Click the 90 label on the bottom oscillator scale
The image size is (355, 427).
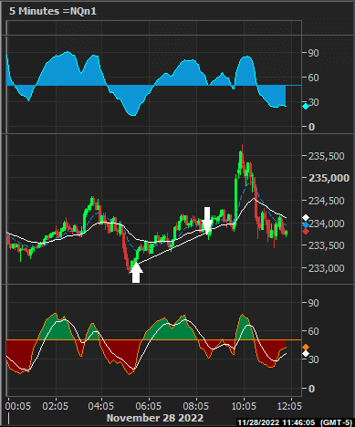coord(313,303)
